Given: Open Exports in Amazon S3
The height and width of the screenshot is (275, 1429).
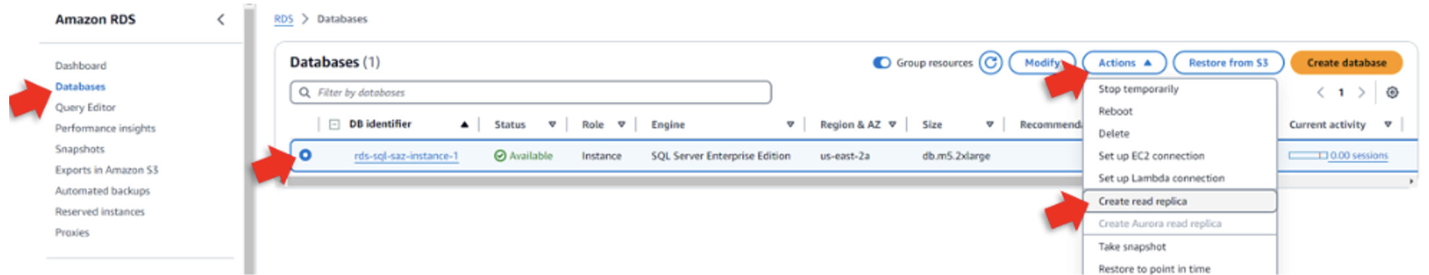Looking at the screenshot, I should pos(107,170).
